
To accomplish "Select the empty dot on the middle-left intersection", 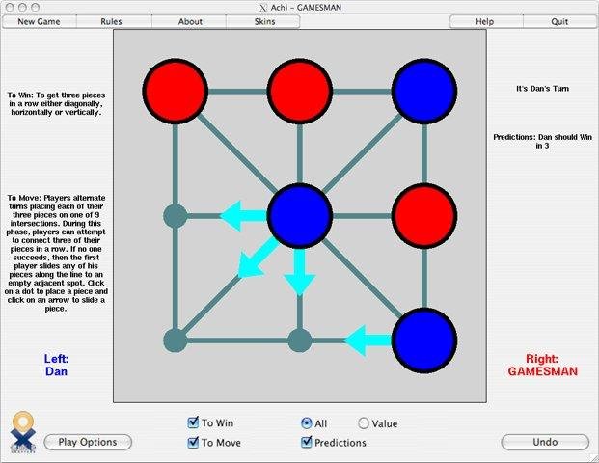I will point(176,216).
